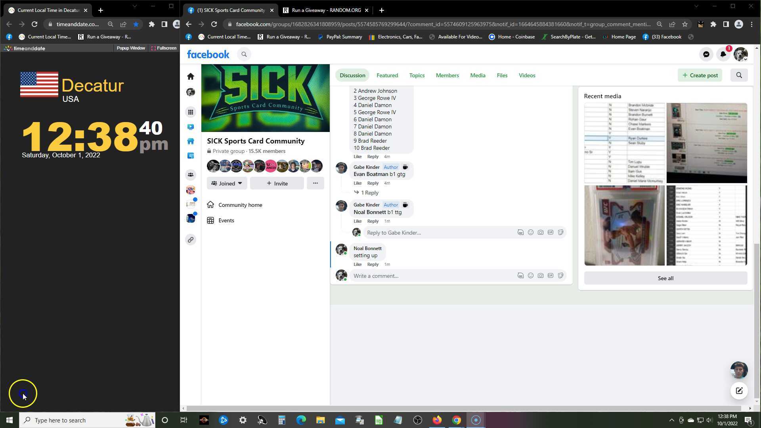The width and height of the screenshot is (761, 428).
Task: Open the group three-dots more menu
Action: [x=315, y=183]
